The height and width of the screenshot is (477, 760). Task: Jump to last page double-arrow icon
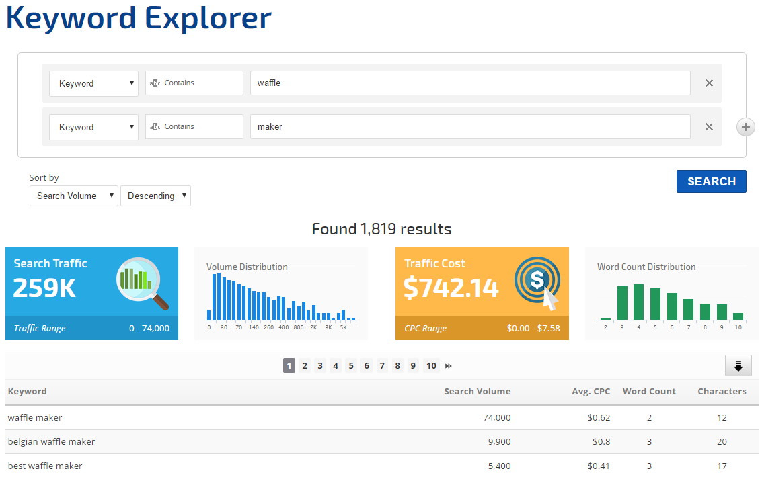(449, 366)
